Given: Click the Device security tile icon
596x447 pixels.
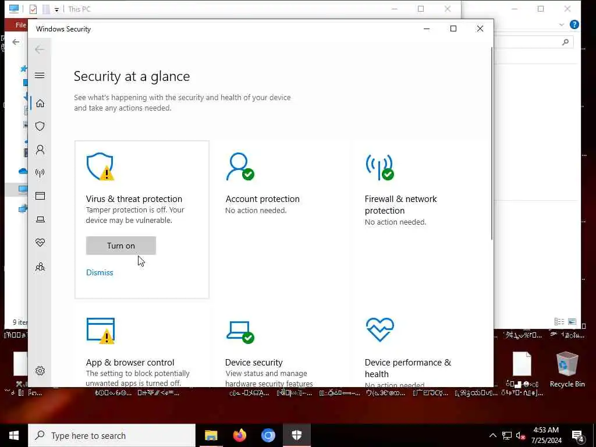Looking at the screenshot, I should [240, 332].
